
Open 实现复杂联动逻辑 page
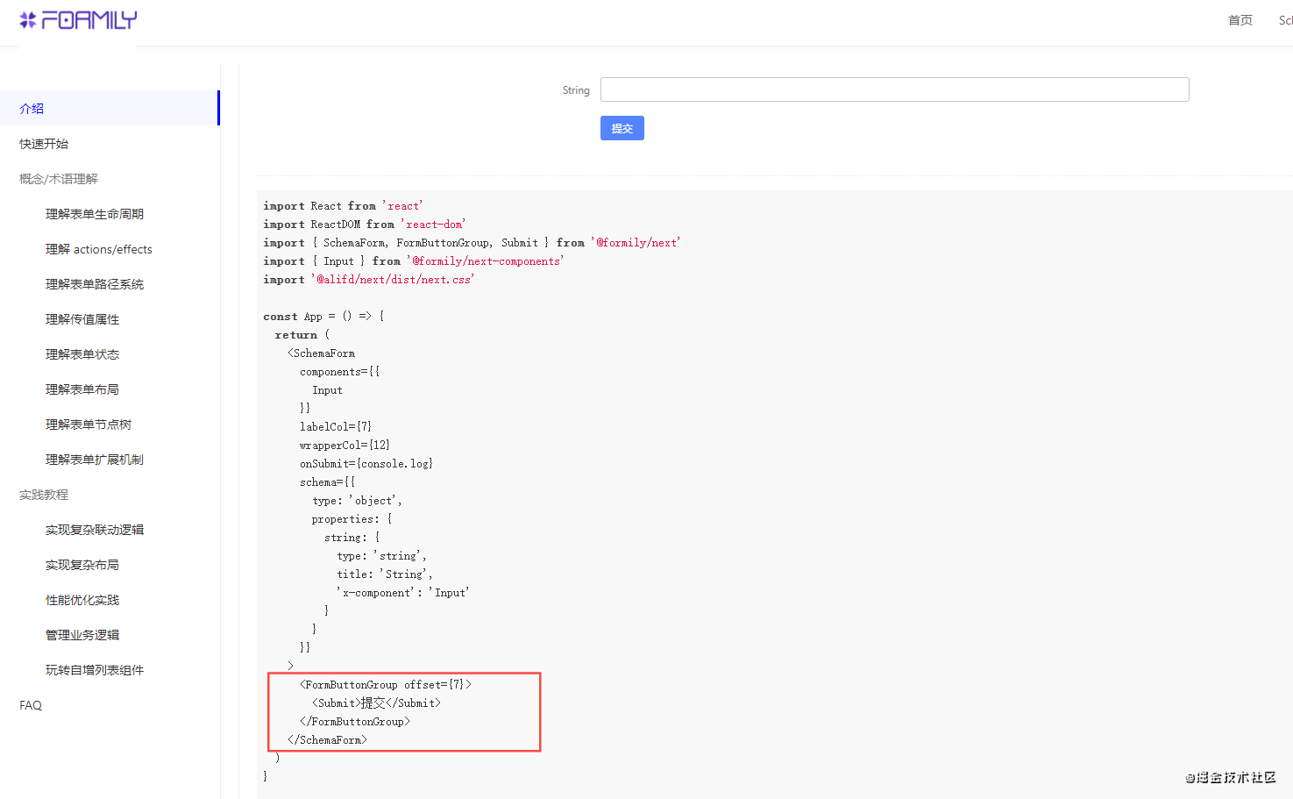point(95,530)
